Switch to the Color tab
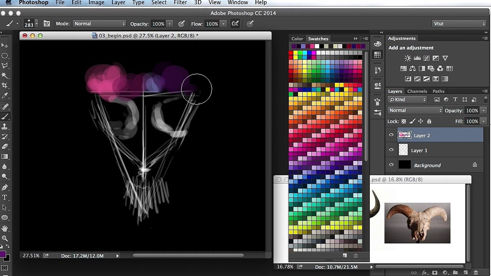Viewport: 491px width, 276px height. [297, 39]
